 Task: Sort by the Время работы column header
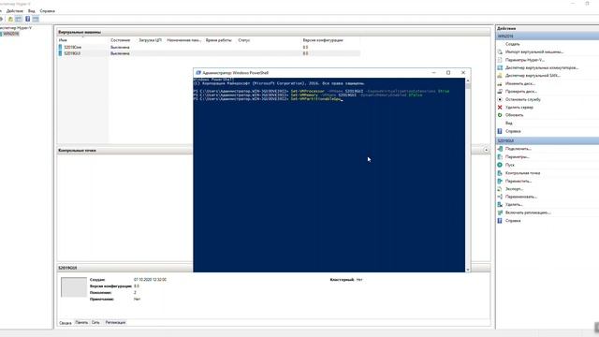click(x=219, y=40)
